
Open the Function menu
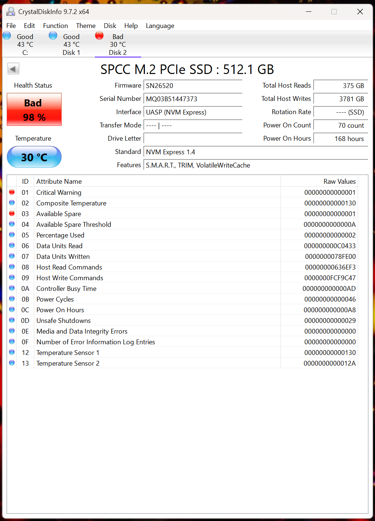(x=55, y=26)
